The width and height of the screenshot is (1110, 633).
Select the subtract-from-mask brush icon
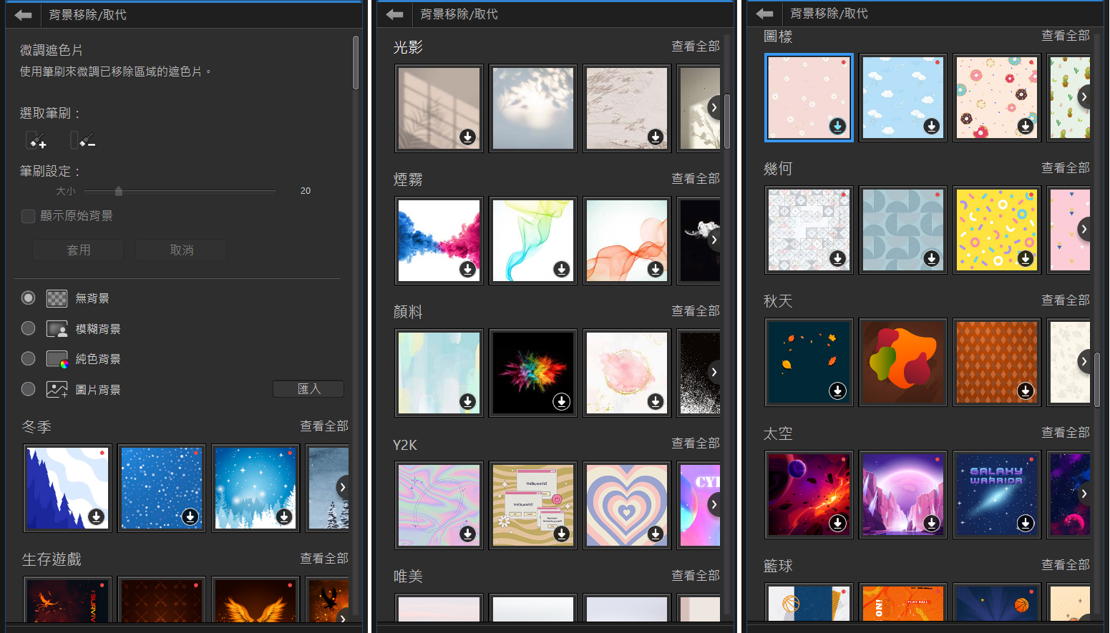(82, 140)
